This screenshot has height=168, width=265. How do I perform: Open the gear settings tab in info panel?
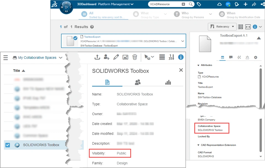256,57
